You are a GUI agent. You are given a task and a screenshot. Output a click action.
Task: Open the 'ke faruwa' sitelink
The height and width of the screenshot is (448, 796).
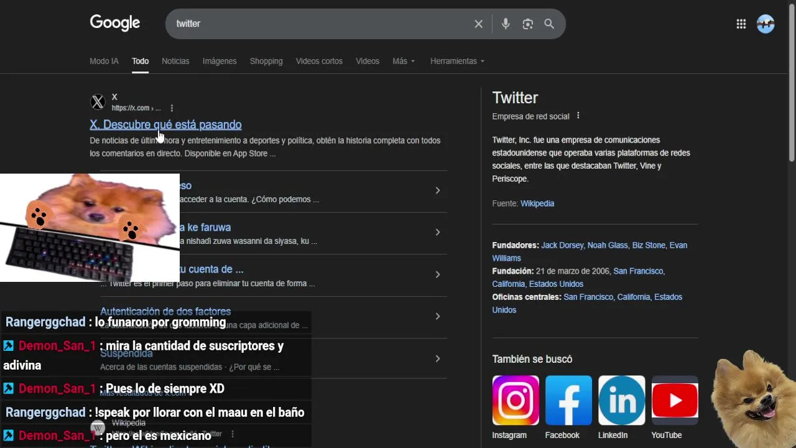click(205, 227)
